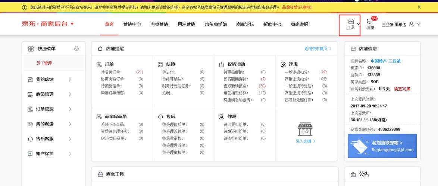
Task: Click the 售后 headset section icon
Action: click(x=160, y=117)
